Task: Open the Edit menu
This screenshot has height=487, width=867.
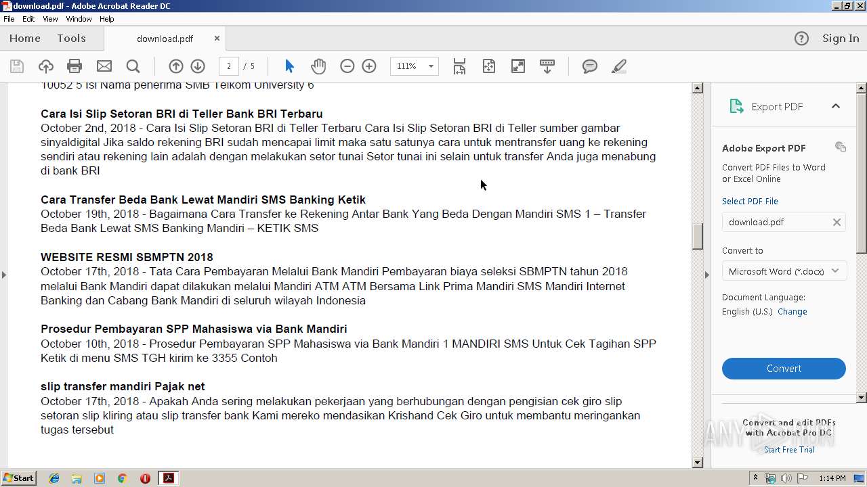Action: coord(28,19)
